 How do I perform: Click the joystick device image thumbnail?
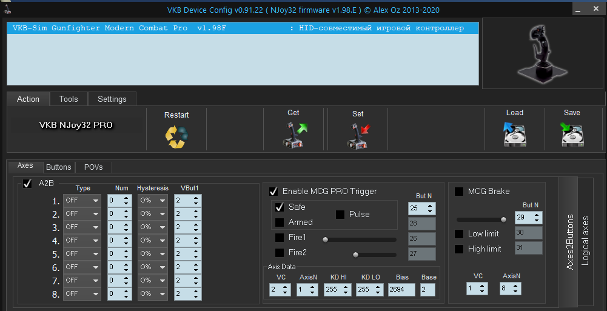542,54
